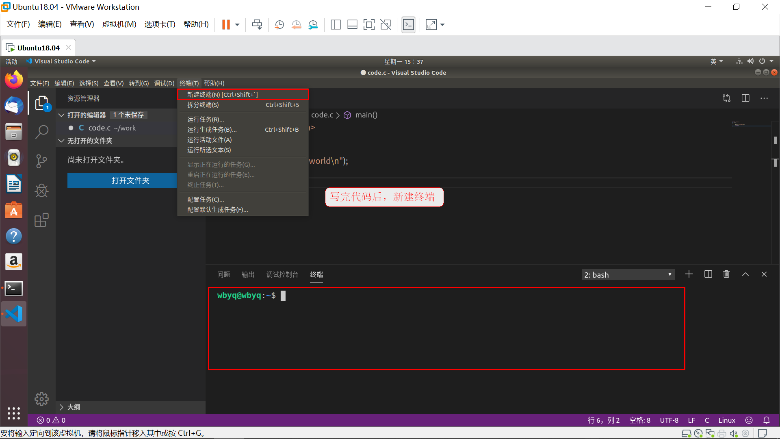Click the split editor icon
Screen dimensions: 780x439
pos(745,98)
